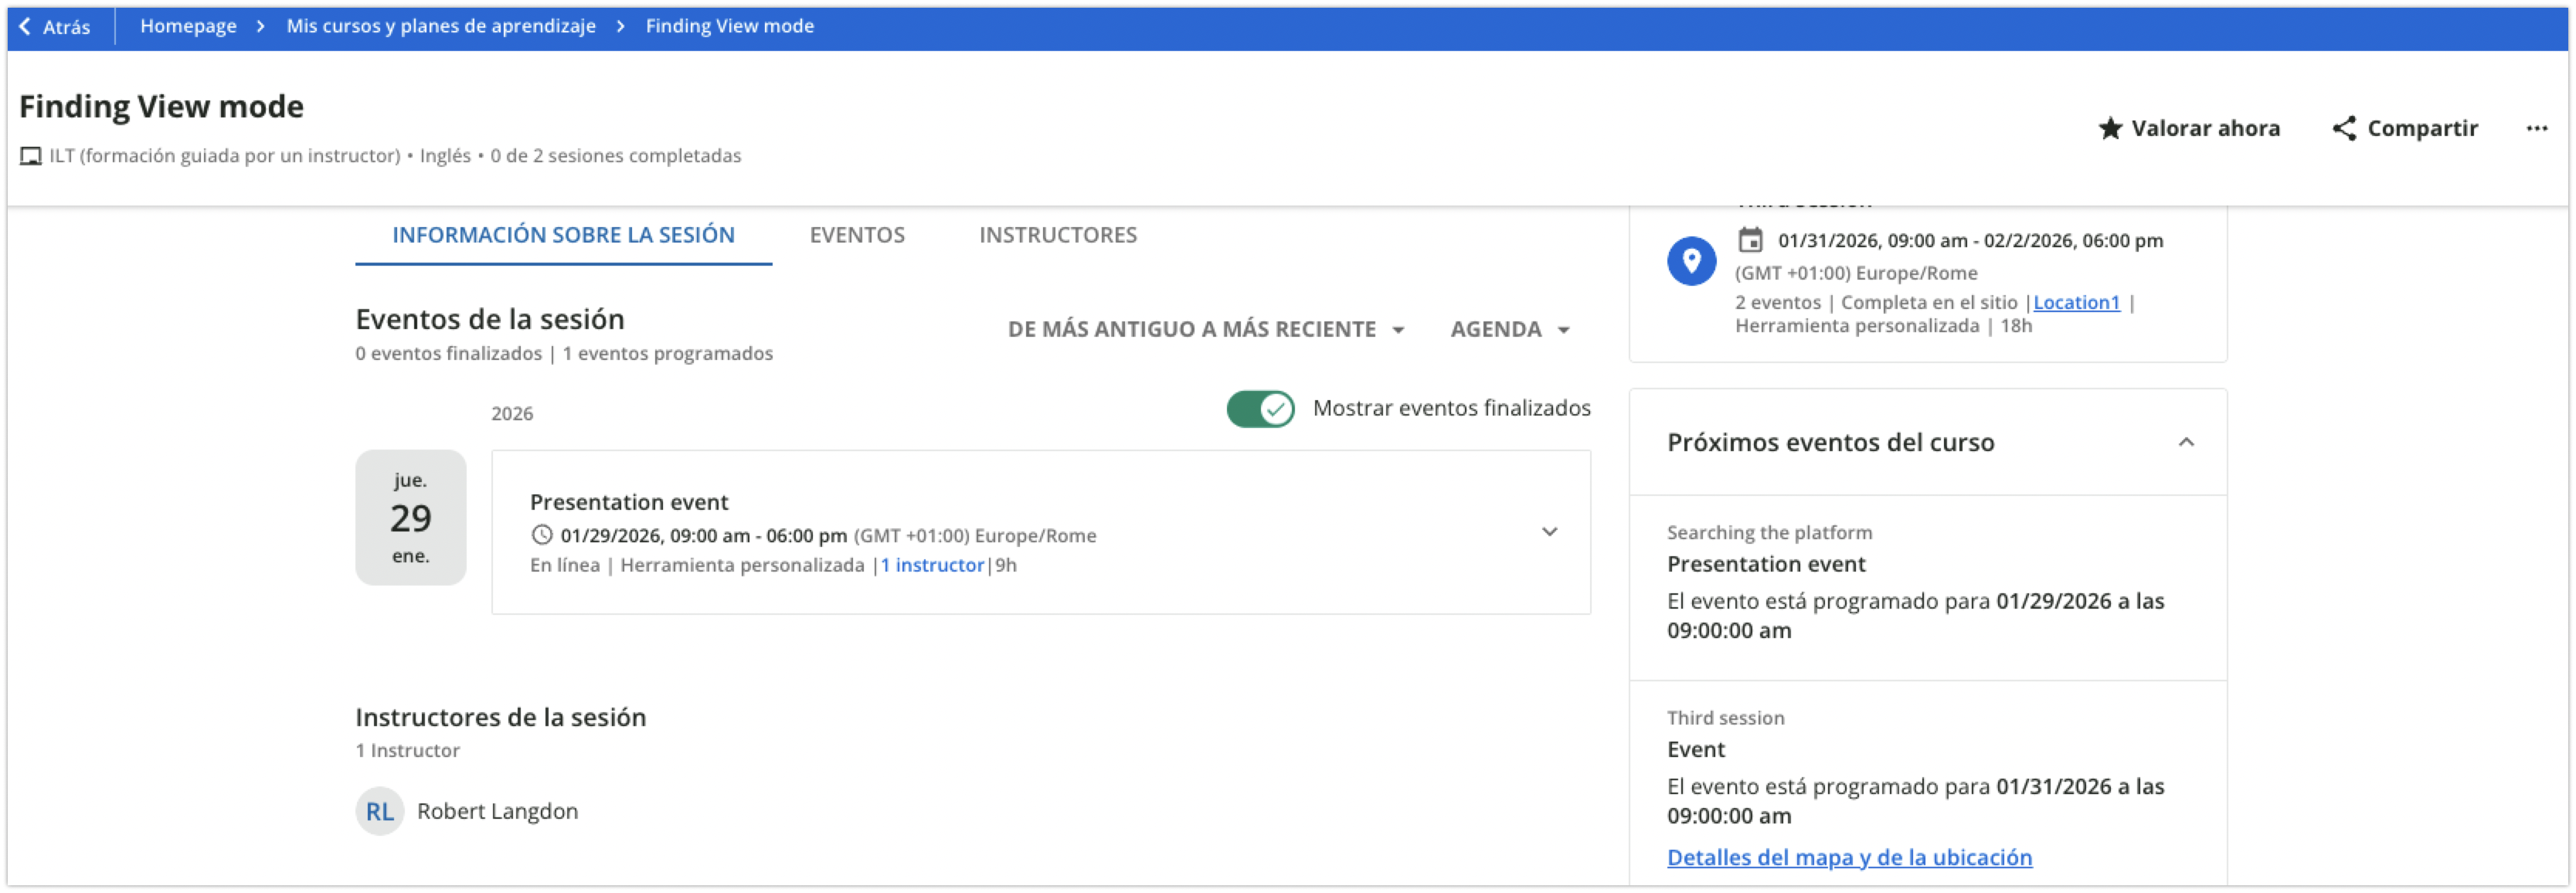Click the star icon for Valorar ahora
Image resolution: width=2576 pixels, height=893 pixels.
tap(2110, 128)
